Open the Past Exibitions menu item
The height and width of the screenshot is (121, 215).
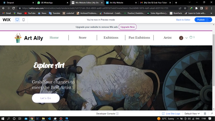point(139,37)
